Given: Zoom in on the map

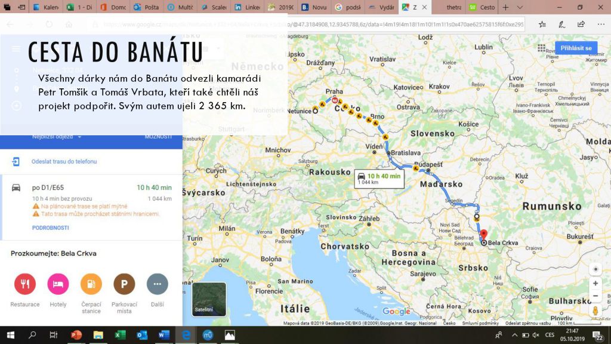Looking at the screenshot, I should point(595,284).
